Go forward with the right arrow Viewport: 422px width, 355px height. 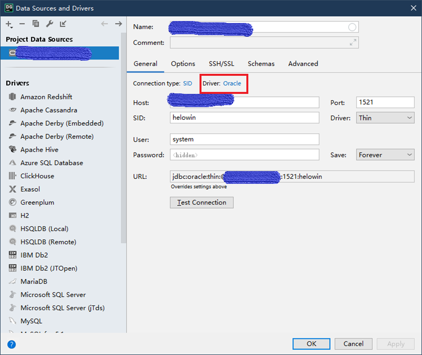pos(119,24)
